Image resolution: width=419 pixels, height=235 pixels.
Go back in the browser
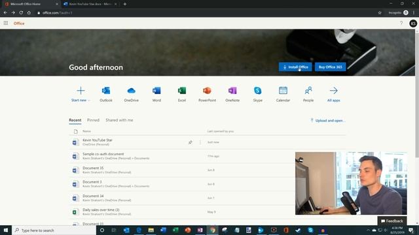point(5,12)
